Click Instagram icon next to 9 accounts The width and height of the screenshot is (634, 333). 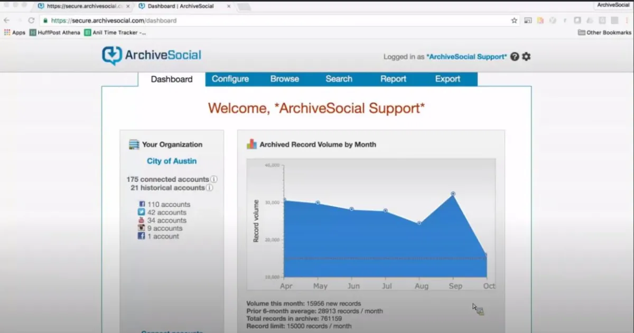point(141,228)
